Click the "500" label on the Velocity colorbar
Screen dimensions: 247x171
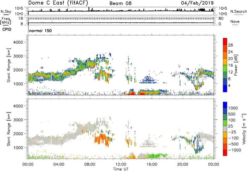click(x=232, y=114)
